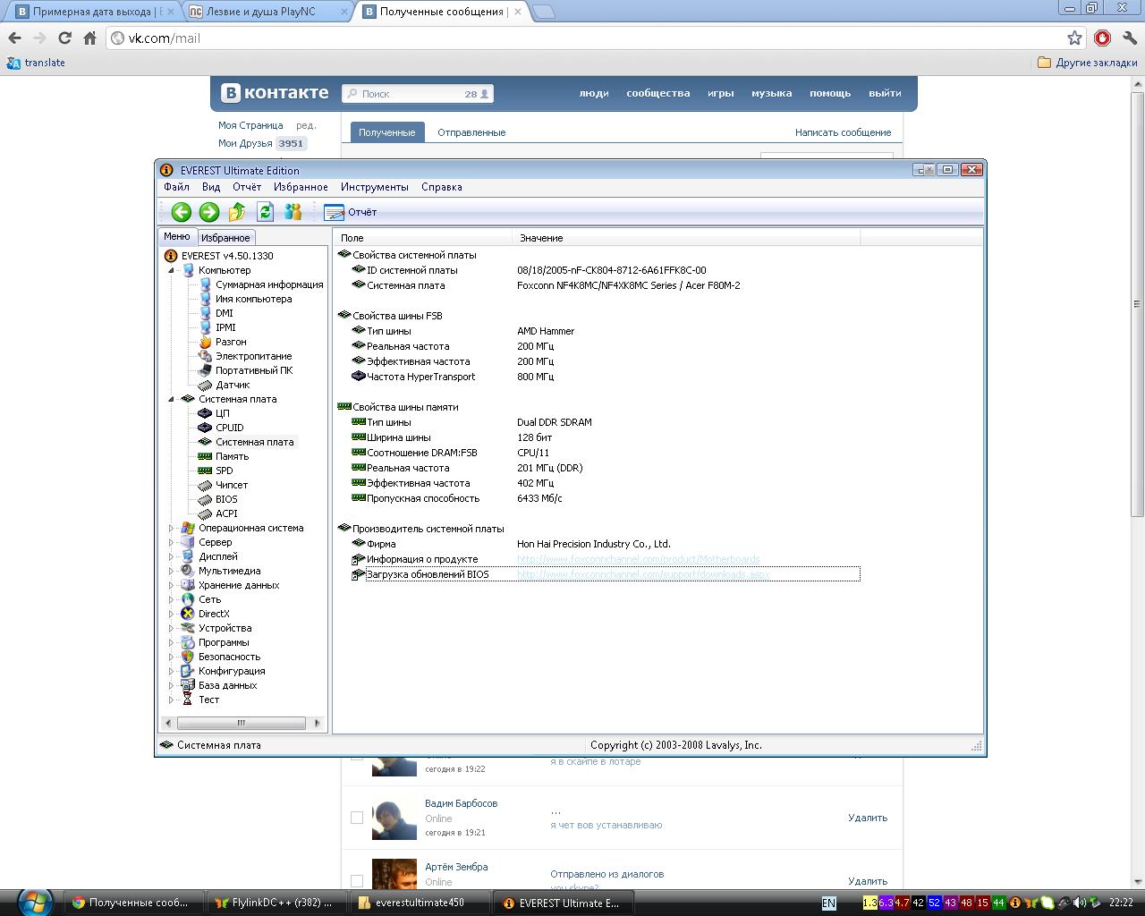
Task: Select Суммарная информация tree item
Action: click(269, 284)
